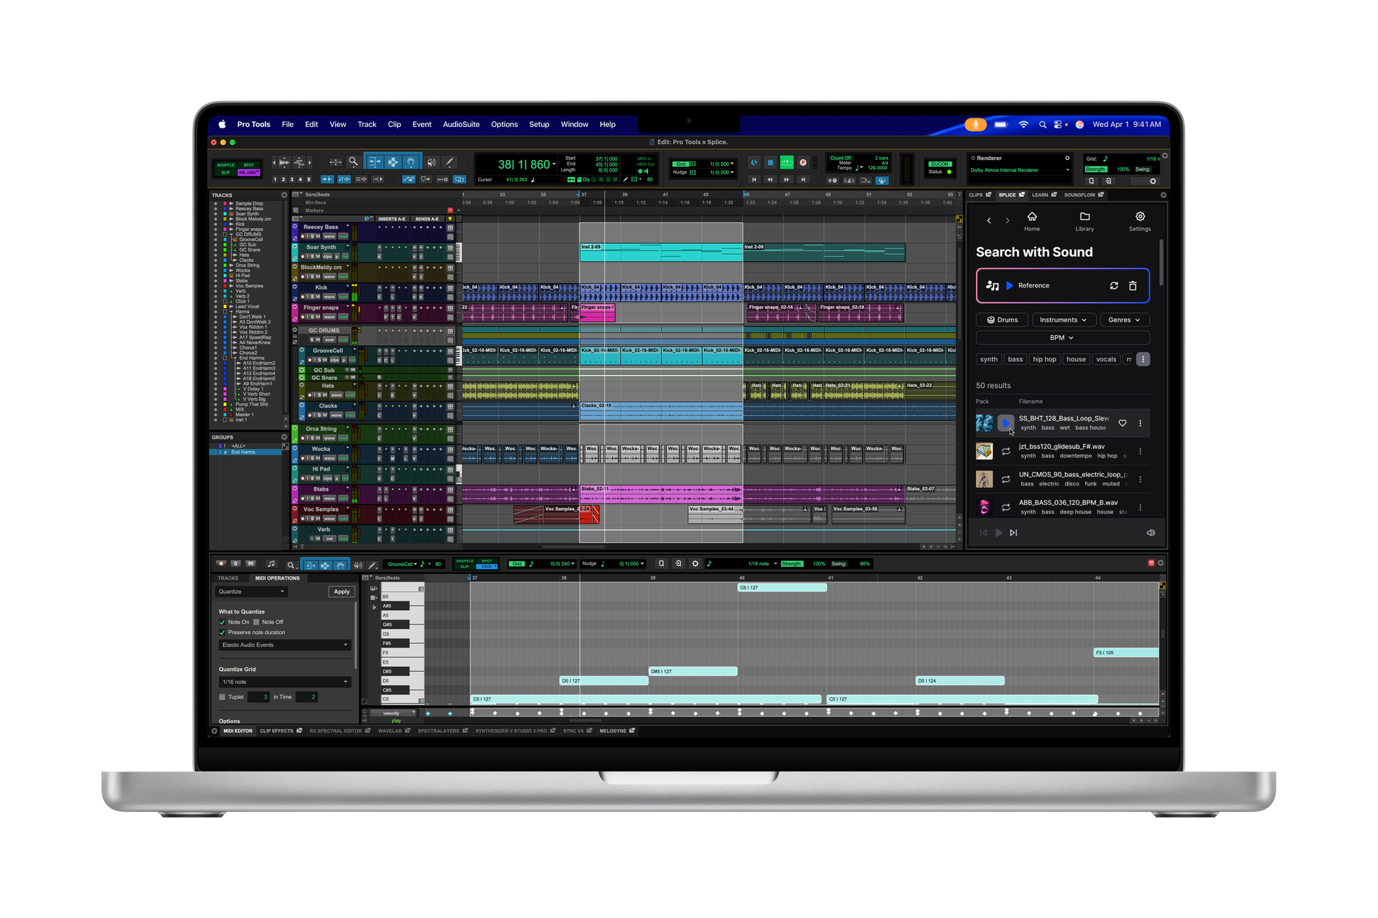Open the Elastic Audio Events dropdown
Screen dimensions: 1378x918
tap(285, 644)
